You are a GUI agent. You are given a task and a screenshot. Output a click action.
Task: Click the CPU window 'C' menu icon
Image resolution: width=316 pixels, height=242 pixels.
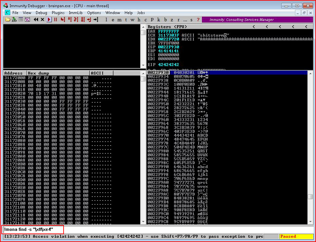[8, 12]
